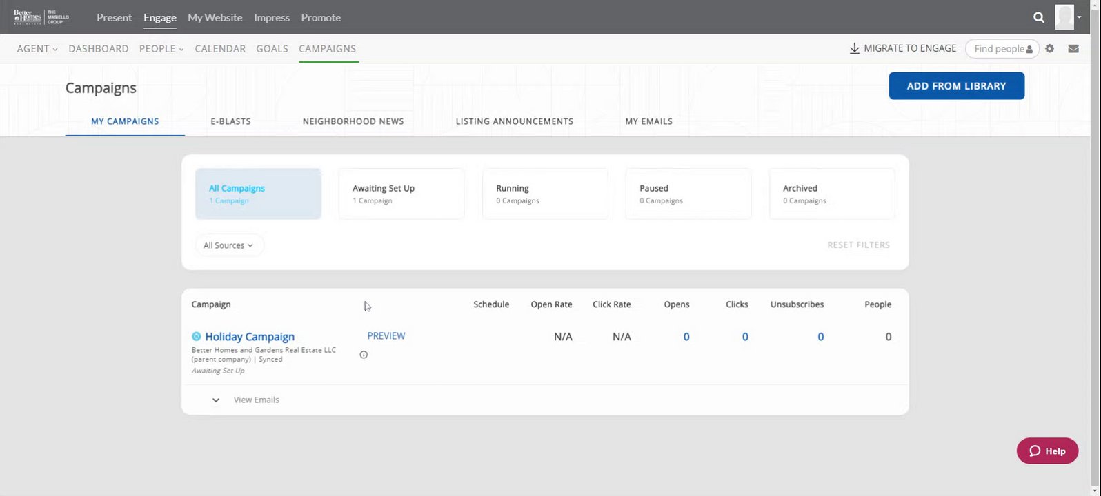Screen dimensions: 1101x496
Task: Click the Add From Library button
Action: pos(956,86)
